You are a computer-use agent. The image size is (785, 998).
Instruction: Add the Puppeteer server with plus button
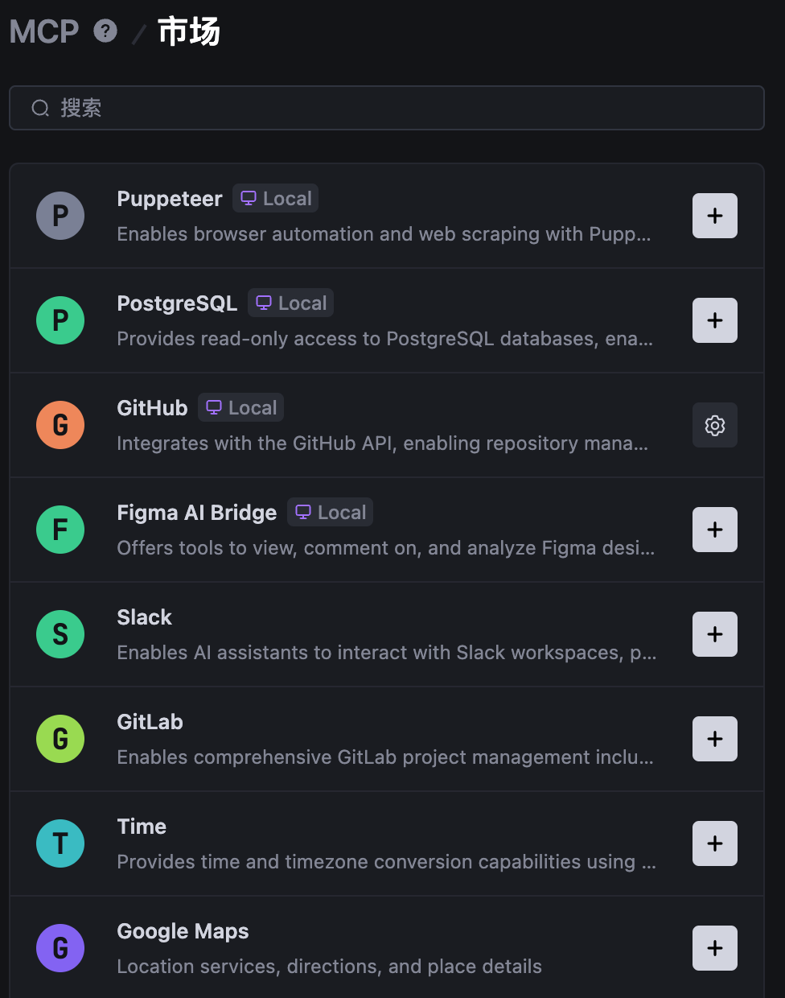pos(714,216)
